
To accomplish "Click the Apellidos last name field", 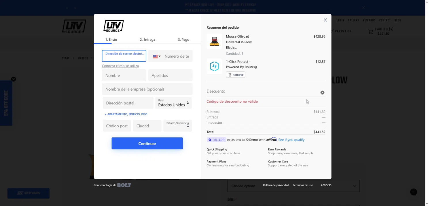I will coord(170,75).
